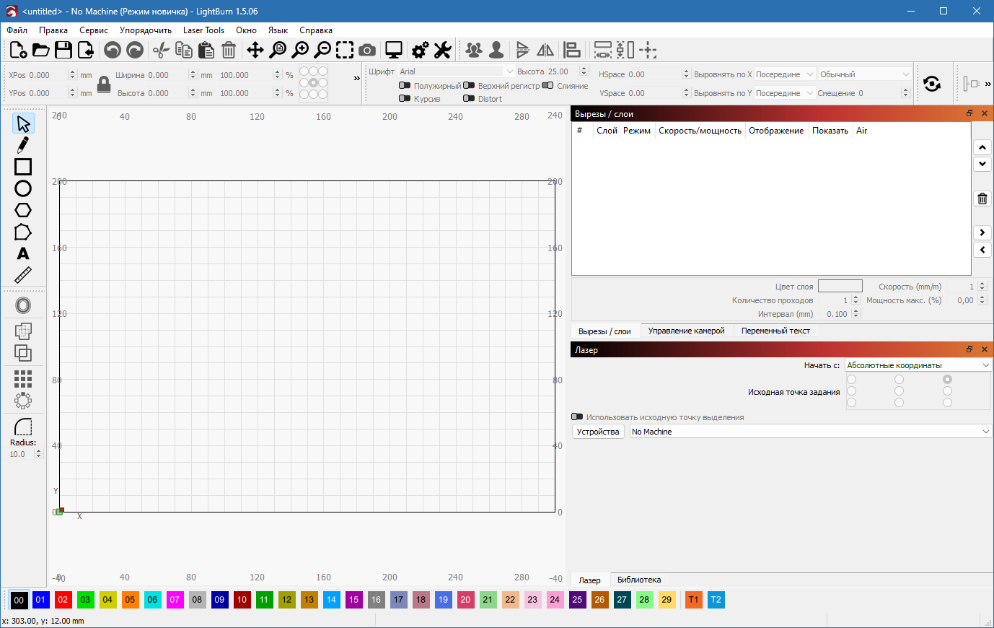Viewport: 994px width, 628px height.
Task: Open Device Settings wrench icon
Action: 442,50
